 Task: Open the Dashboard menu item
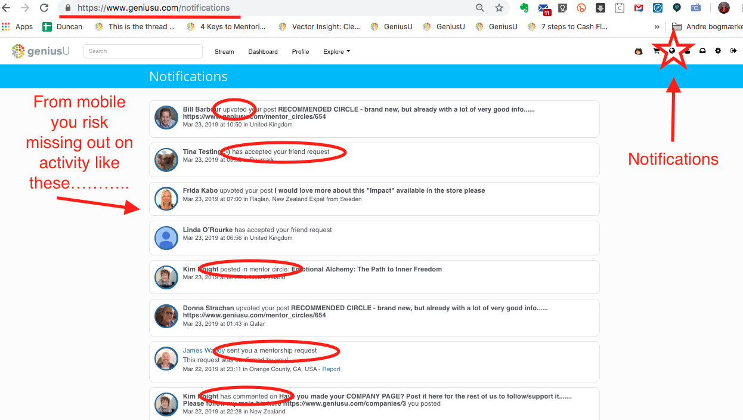coord(263,52)
